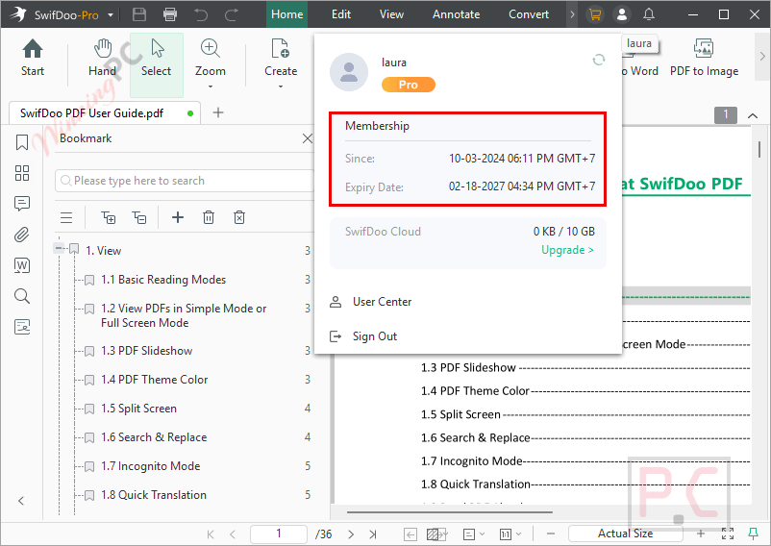Open the Annotate tab

tap(457, 14)
